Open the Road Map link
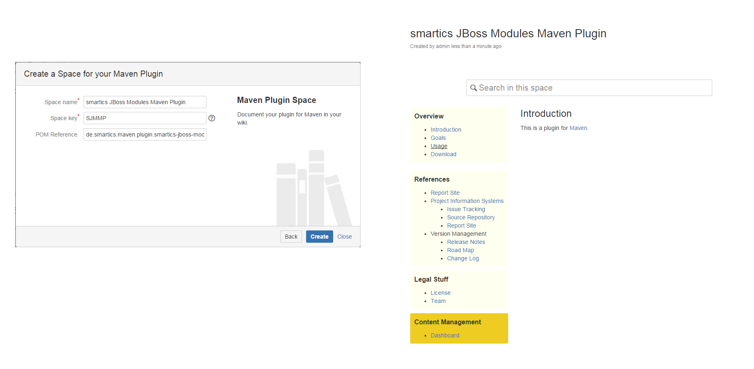 (x=461, y=250)
